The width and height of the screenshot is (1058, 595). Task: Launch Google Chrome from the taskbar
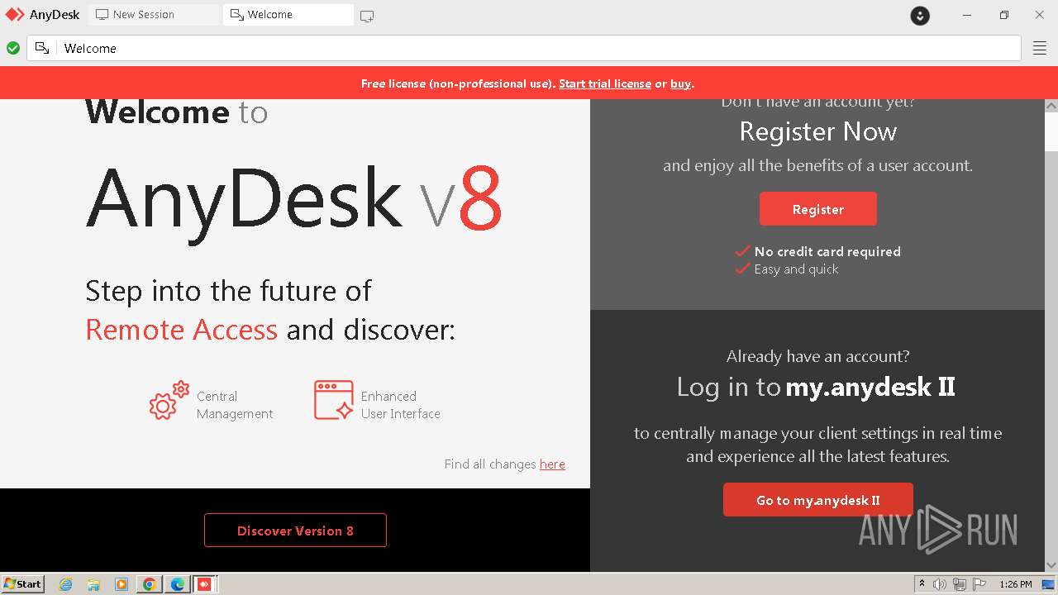tap(150, 584)
